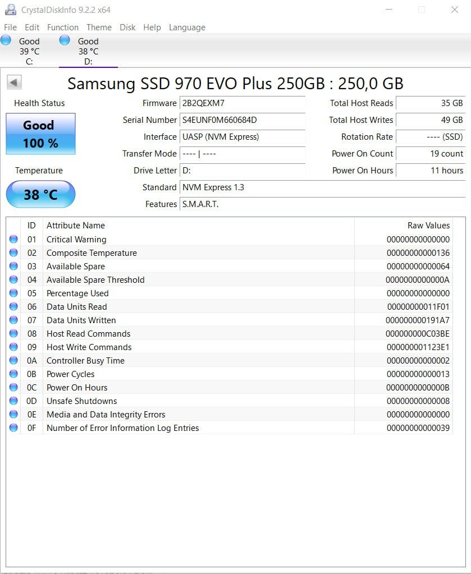Image resolution: width=471 pixels, height=574 pixels.
Task: Open the Help menu
Action: [152, 27]
